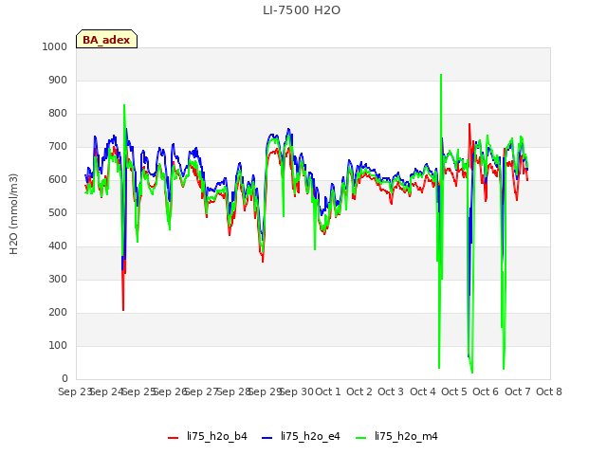The width and height of the screenshot is (607, 455).
Task: Click the 900 y-axis tick label
Action: [58, 80]
